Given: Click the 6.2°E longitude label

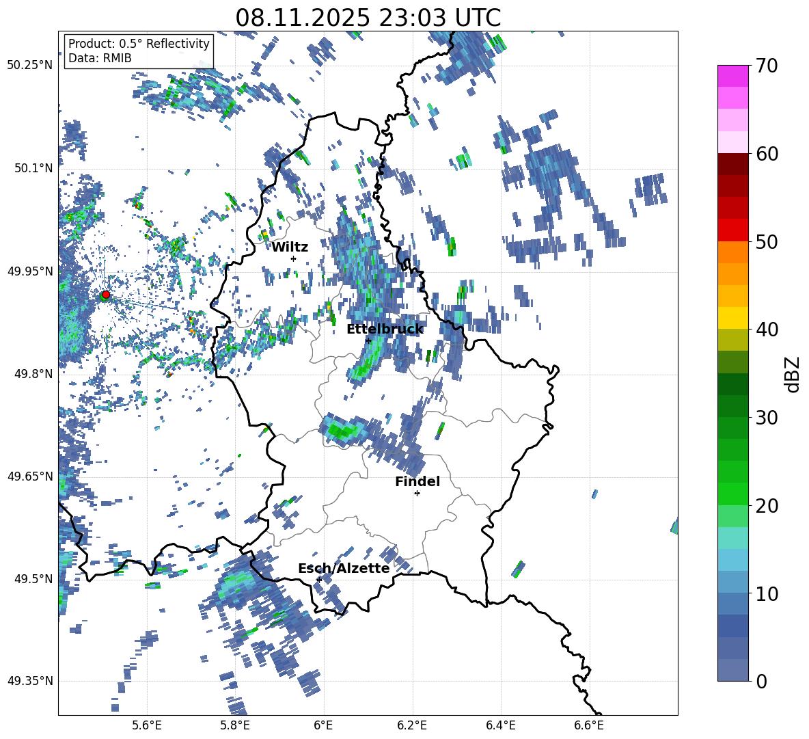Looking at the screenshot, I should point(412,725).
